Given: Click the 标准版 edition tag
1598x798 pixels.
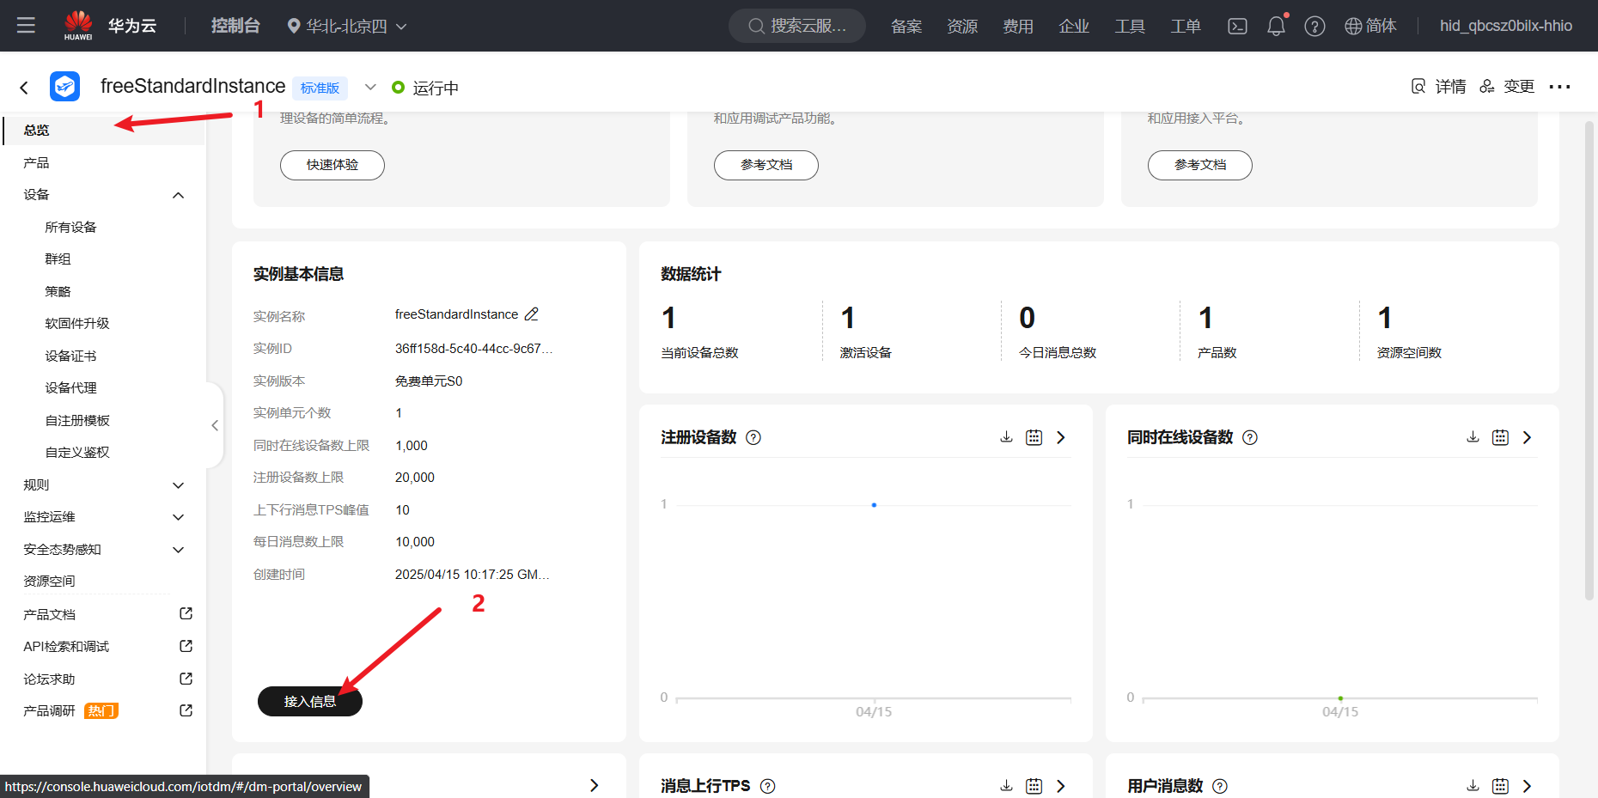Looking at the screenshot, I should (x=320, y=88).
